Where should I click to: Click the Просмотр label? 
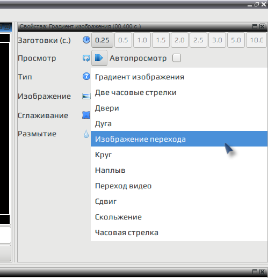coord(37,58)
